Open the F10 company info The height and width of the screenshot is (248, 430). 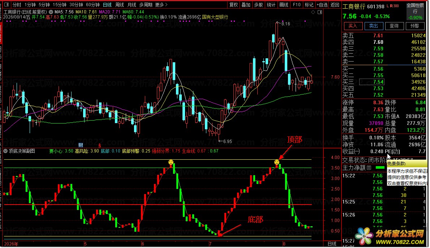pyautogui.click(x=297, y=5)
